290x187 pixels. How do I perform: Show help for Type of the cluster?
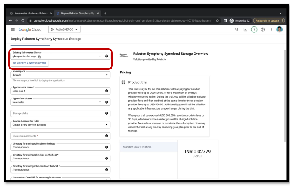[x=106, y=102]
